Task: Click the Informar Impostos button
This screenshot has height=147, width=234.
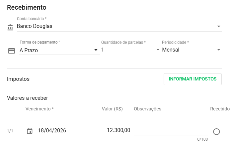Action: (193, 79)
